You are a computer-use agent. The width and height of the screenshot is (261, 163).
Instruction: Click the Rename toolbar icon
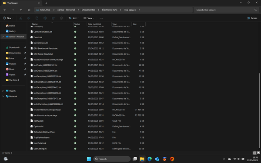45,18
